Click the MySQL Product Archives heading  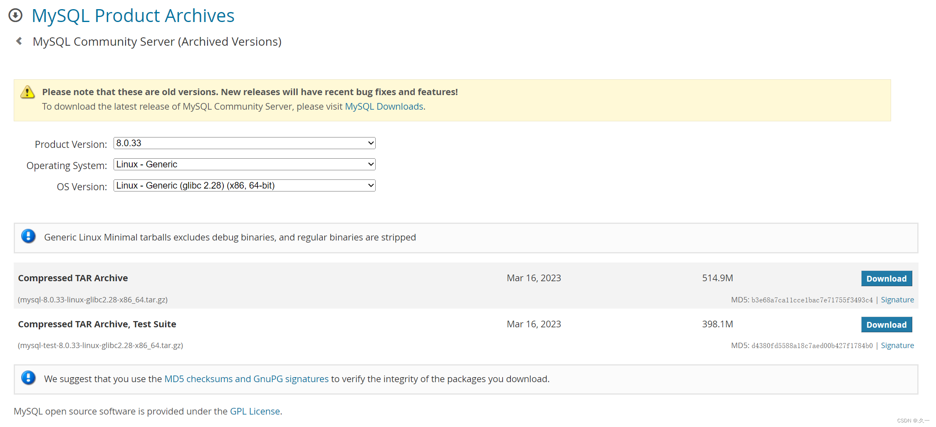[133, 16]
